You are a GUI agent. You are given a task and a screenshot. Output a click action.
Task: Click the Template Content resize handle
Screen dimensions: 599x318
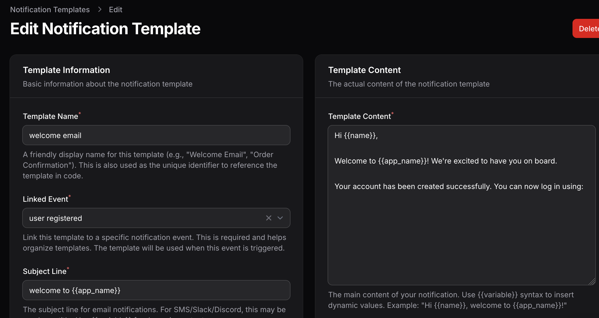coord(592,282)
